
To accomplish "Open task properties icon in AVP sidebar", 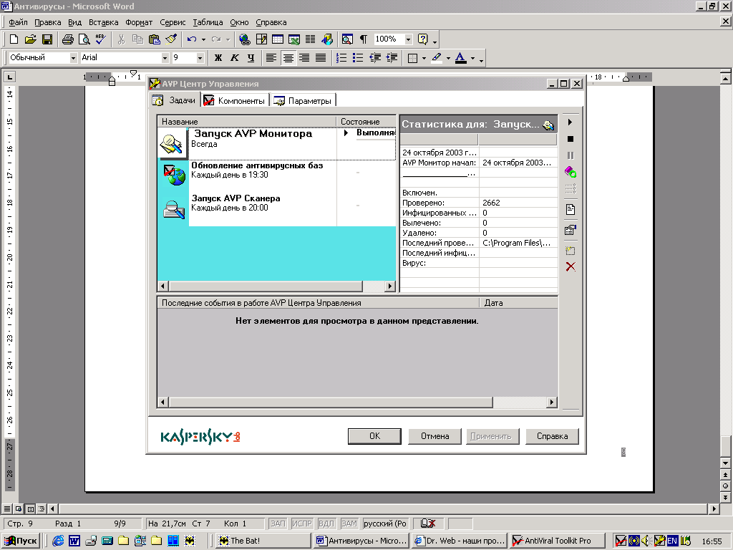I will 571,230.
